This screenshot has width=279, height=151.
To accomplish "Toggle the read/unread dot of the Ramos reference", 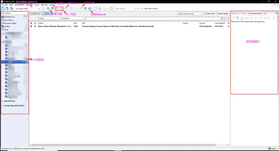I will pyautogui.click(x=31, y=26).
